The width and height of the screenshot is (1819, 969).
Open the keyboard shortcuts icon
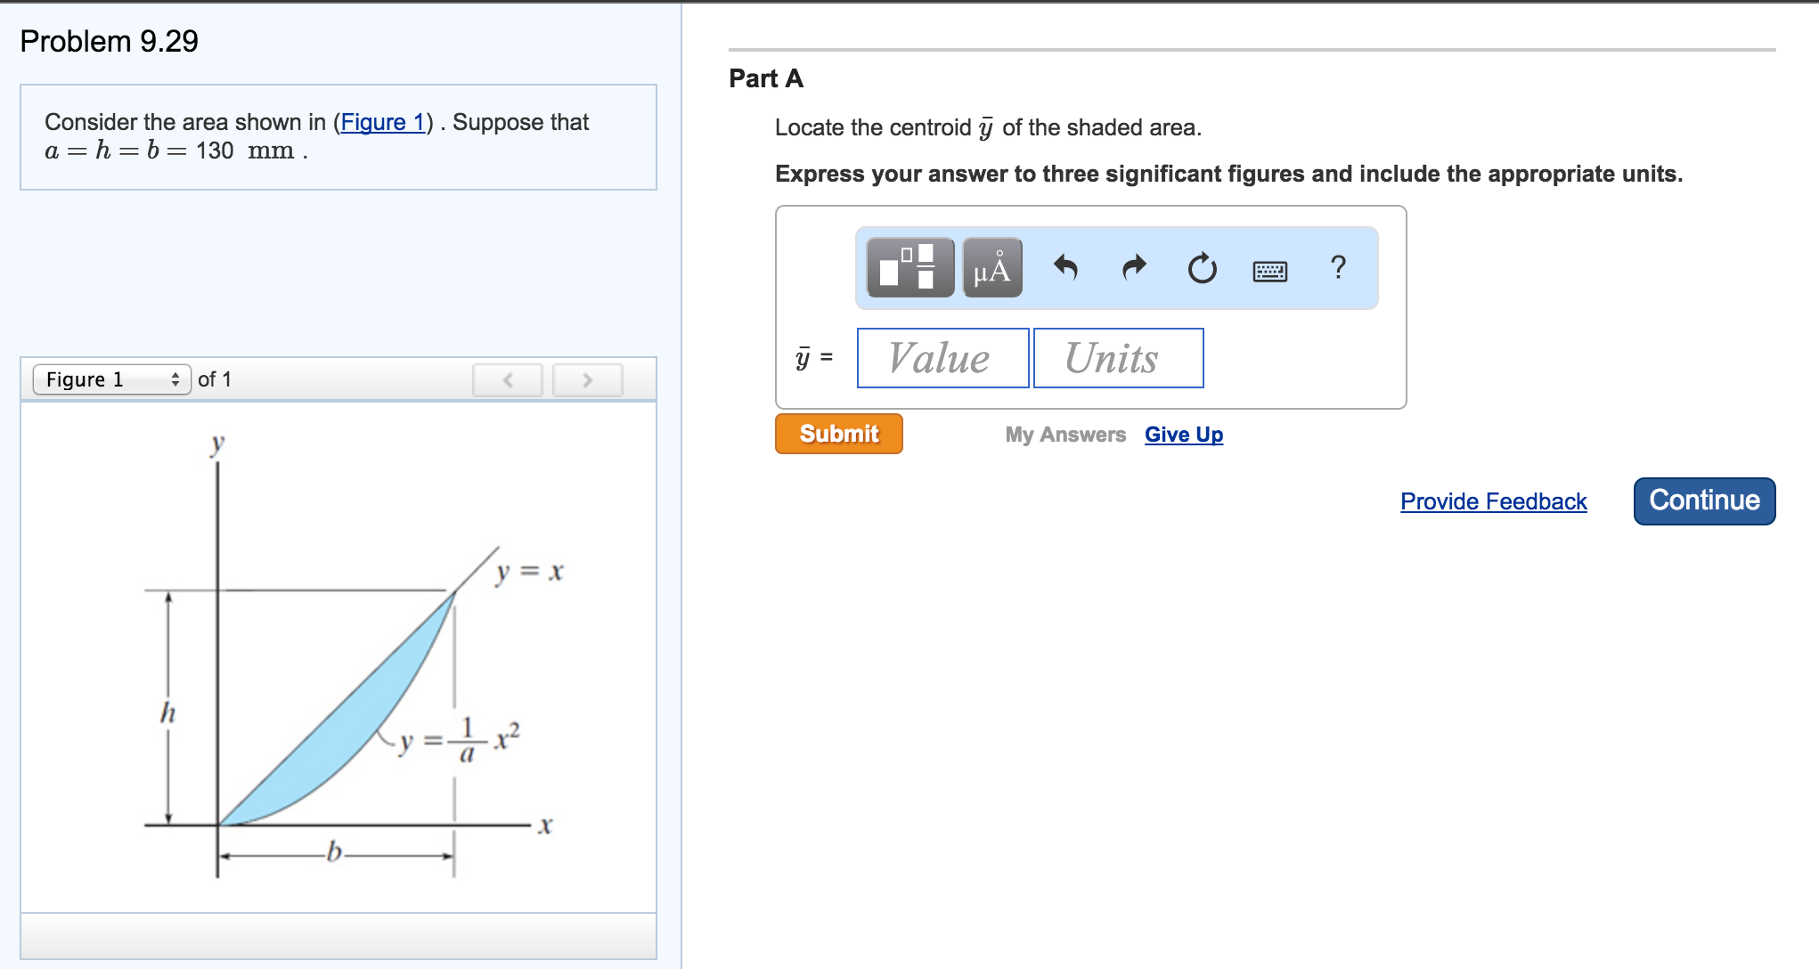(1269, 271)
